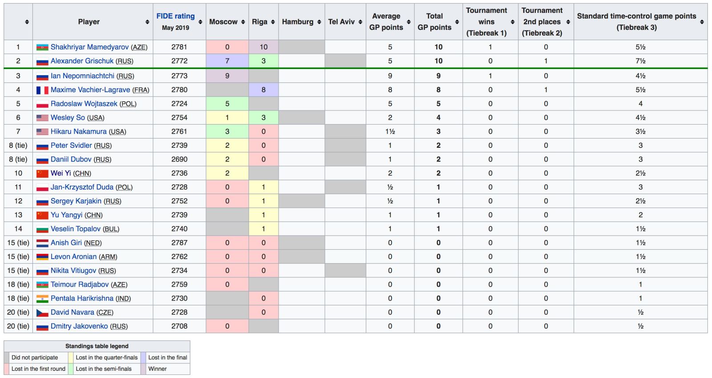This screenshot has width=712, height=378.
Task: Open Alexander Grischuk's player page
Action: (82, 61)
